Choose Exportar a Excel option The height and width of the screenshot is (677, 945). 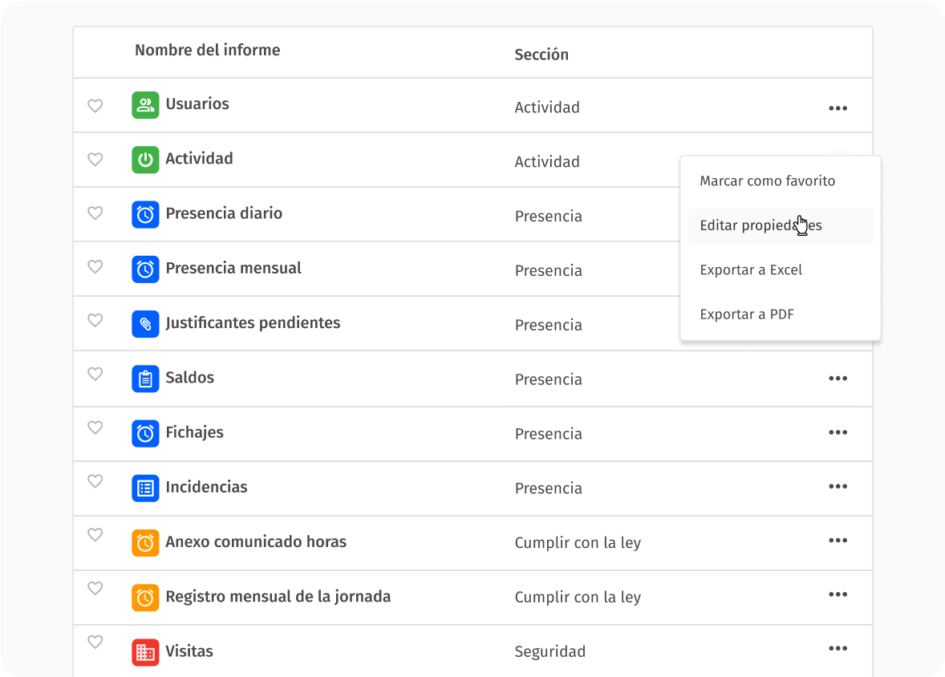point(751,270)
